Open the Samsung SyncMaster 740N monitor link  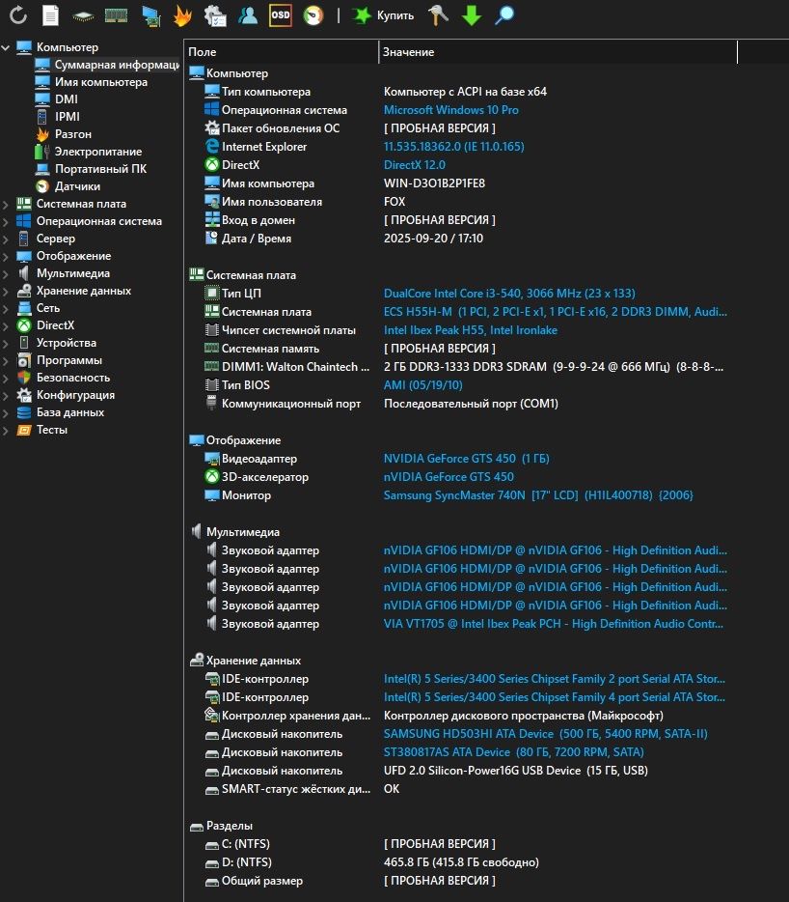538,495
